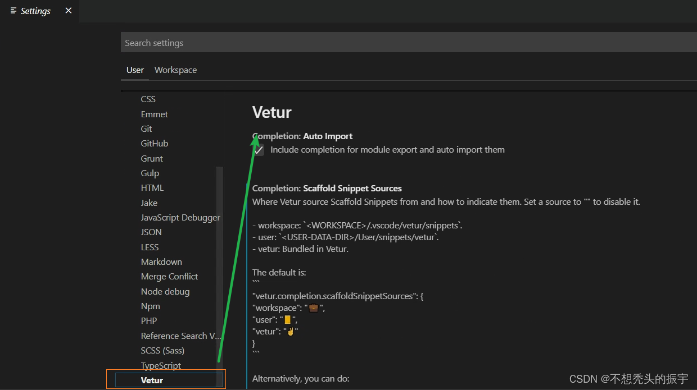
Task: Click the Vetur section heading
Action: pyautogui.click(x=272, y=112)
